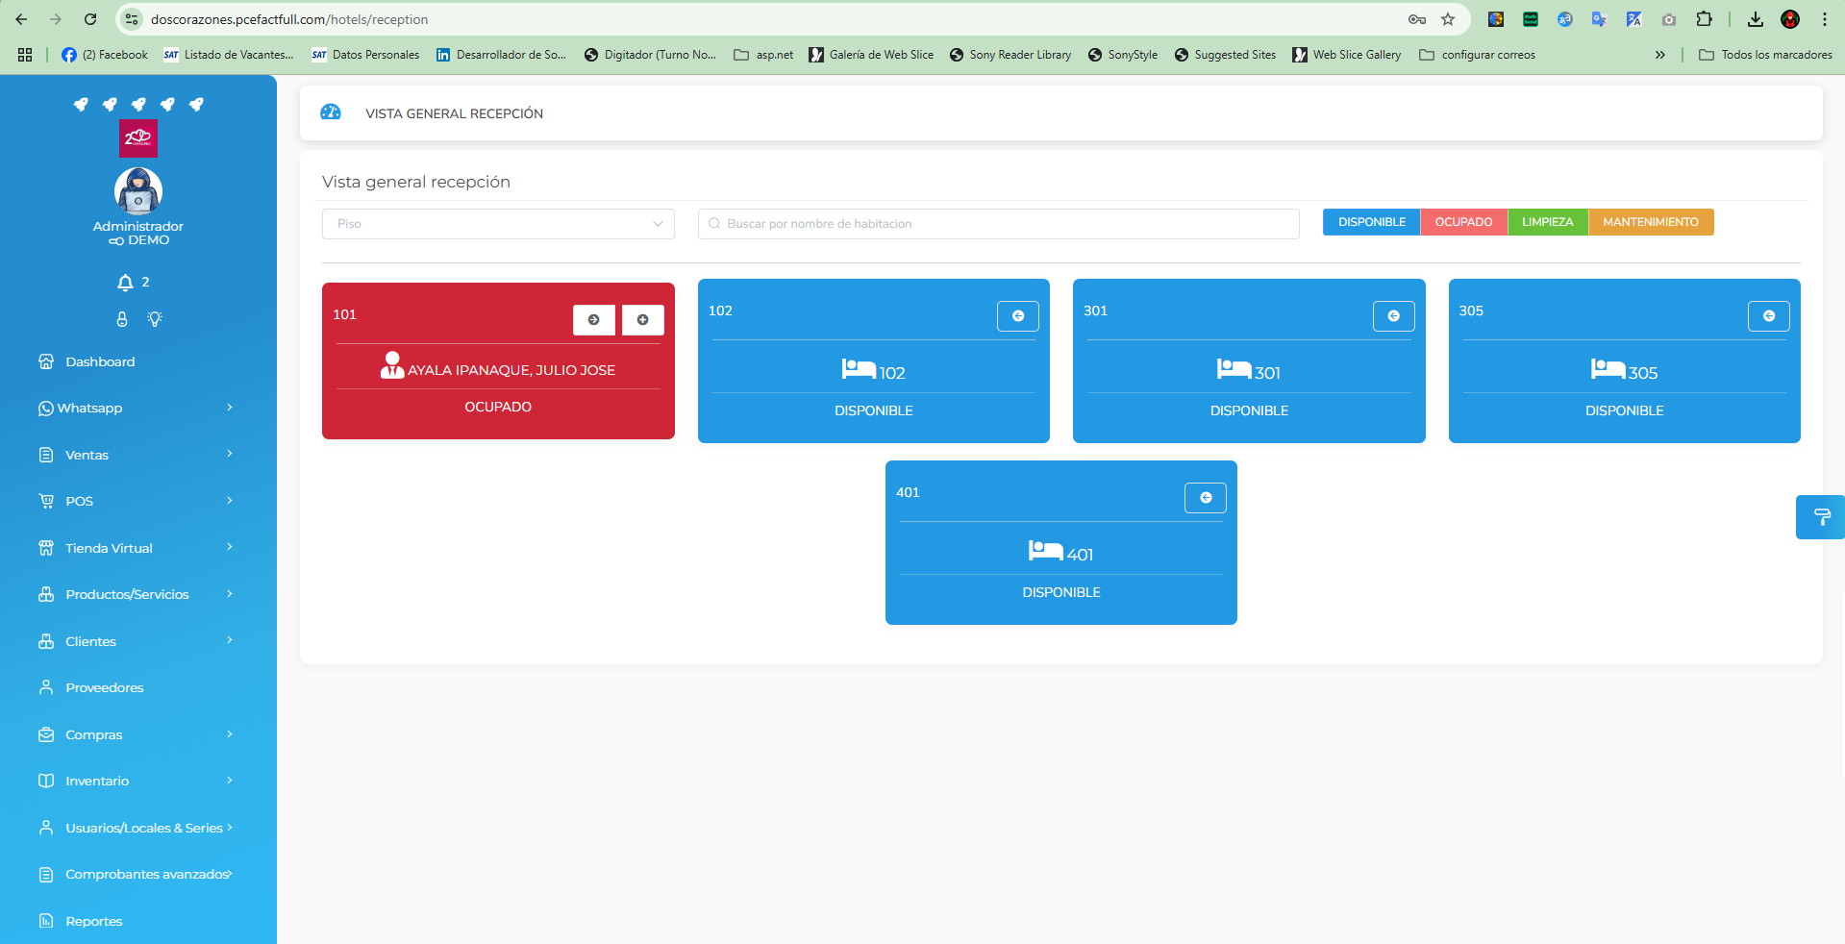Click the lightbulb icon in sidebar

155,319
